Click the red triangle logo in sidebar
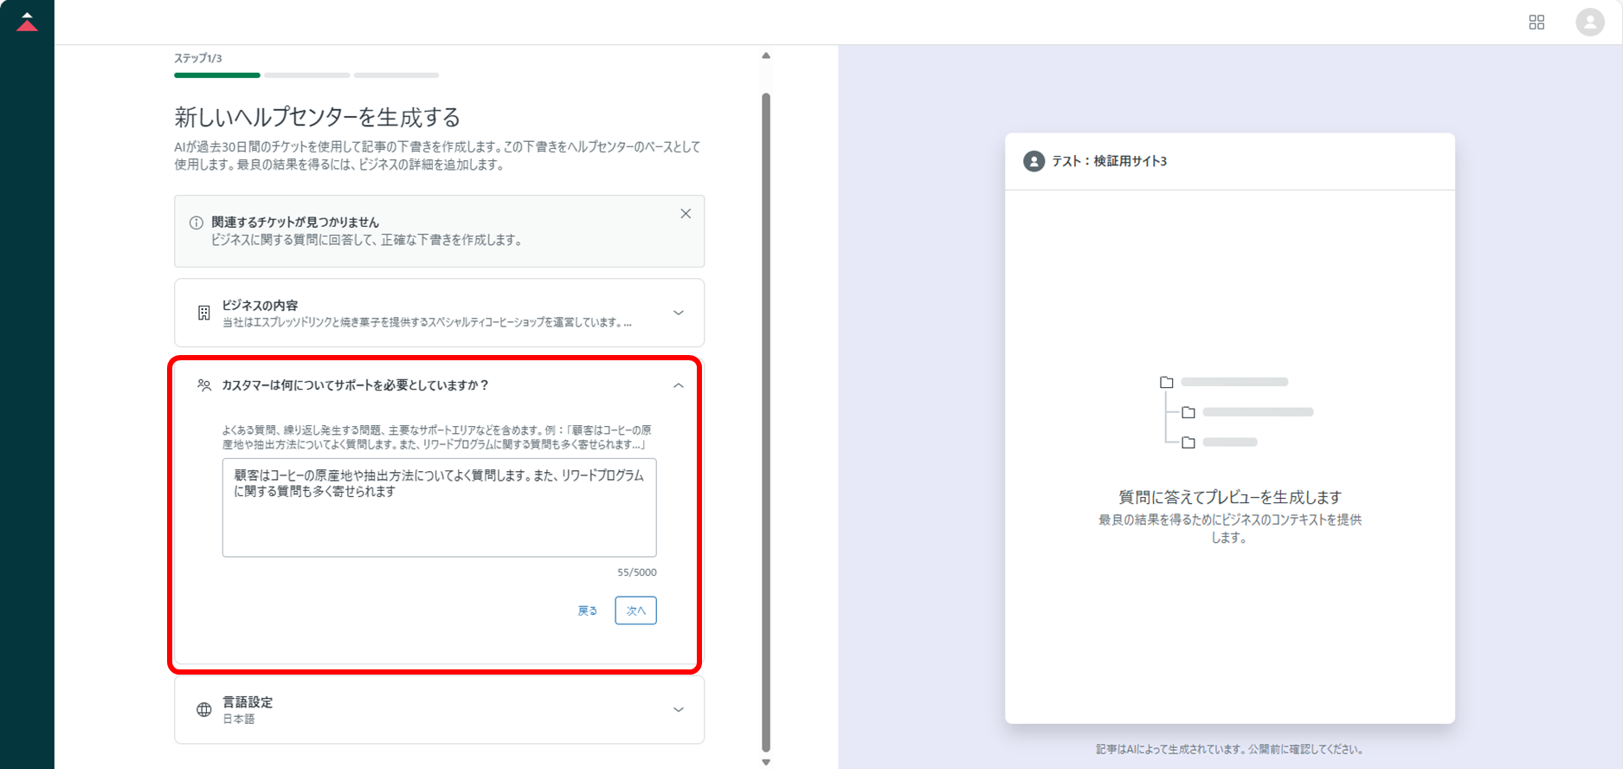Screen dimensions: 1623x769 tap(27, 23)
